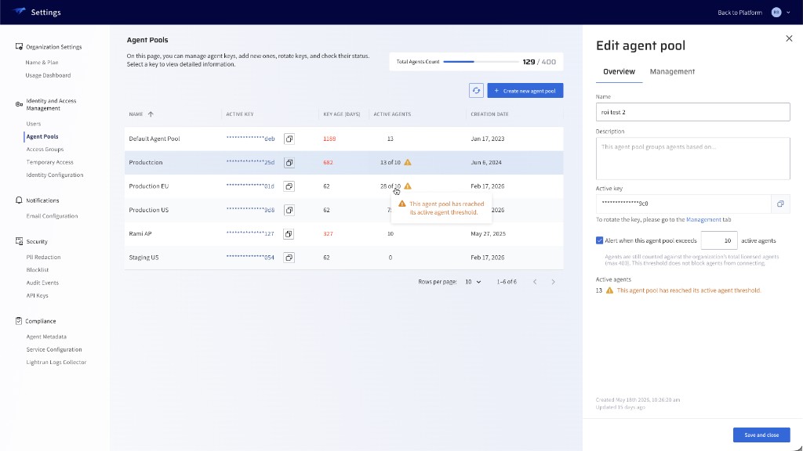Click Identity and Access Management icon
Viewport: 803px width, 451px height.
19,104
